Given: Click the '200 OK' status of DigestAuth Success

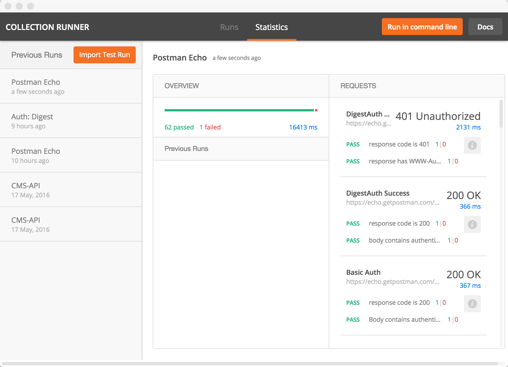Looking at the screenshot, I should coord(464,195).
